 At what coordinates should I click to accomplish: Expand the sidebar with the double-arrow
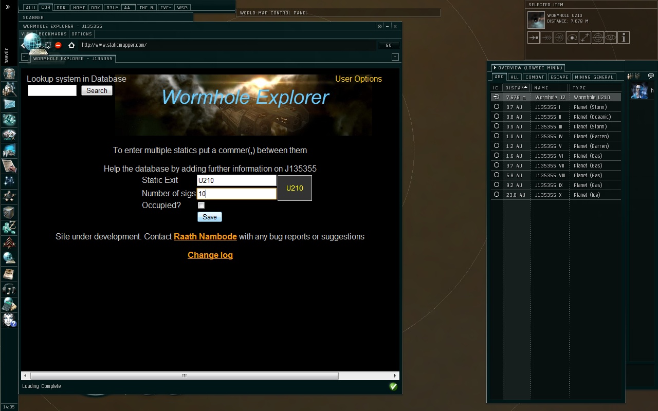(x=8, y=7)
